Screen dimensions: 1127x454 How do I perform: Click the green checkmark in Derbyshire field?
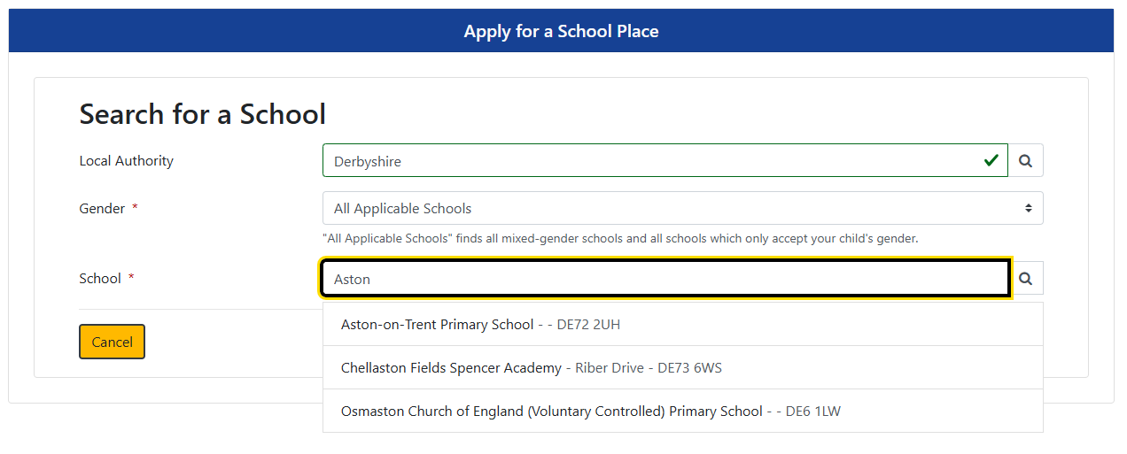(991, 161)
